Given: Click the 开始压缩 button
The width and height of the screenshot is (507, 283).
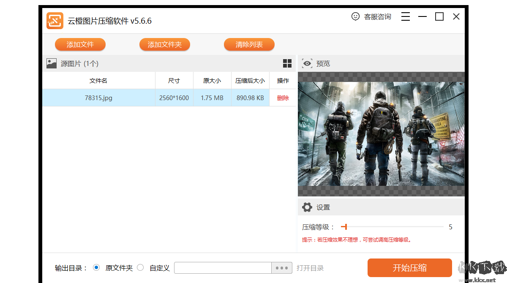Looking at the screenshot, I should 409,267.
